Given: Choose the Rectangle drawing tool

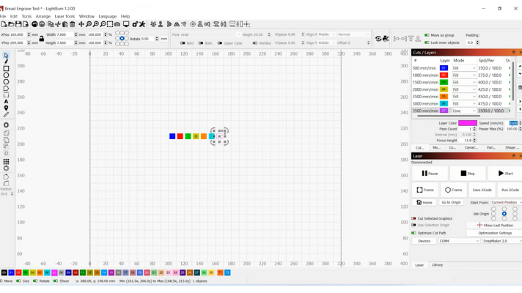Looking at the screenshot, I should click(x=6, y=69).
